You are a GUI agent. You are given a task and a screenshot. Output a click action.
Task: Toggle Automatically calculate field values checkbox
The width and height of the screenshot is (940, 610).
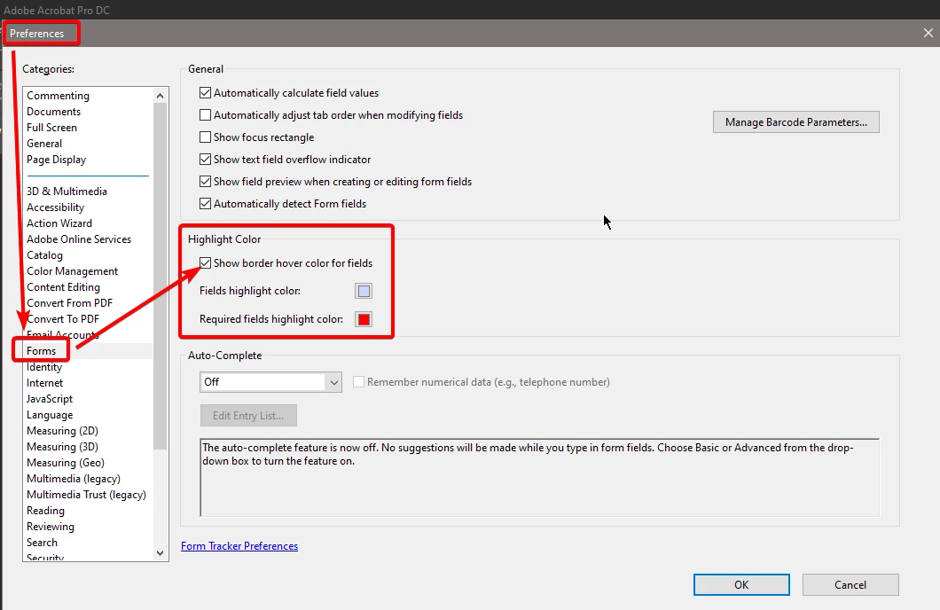[x=205, y=93]
